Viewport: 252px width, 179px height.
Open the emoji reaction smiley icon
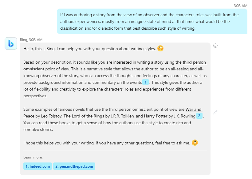point(215,46)
